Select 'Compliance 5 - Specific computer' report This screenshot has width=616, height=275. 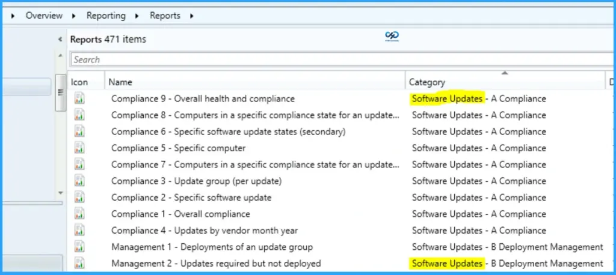pos(178,148)
